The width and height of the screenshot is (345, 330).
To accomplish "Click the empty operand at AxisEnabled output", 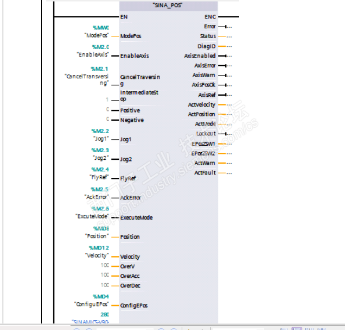I will pyautogui.click(x=229, y=56).
